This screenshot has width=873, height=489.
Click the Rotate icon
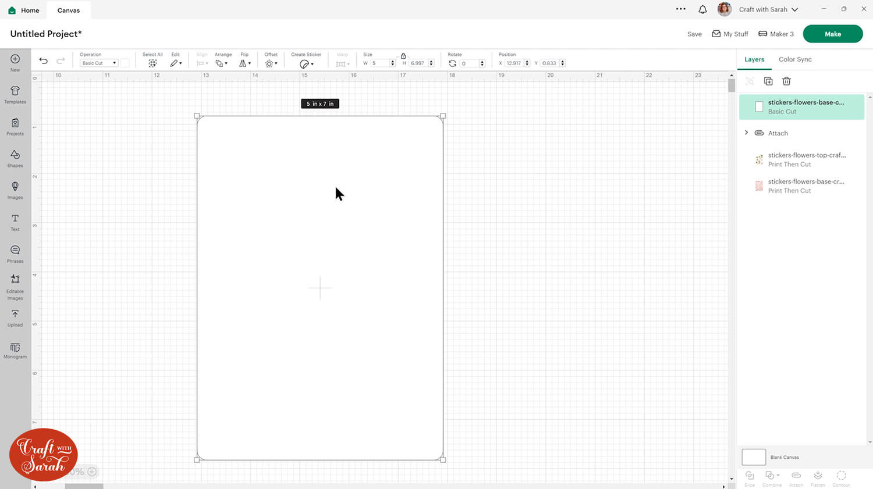[452, 63]
